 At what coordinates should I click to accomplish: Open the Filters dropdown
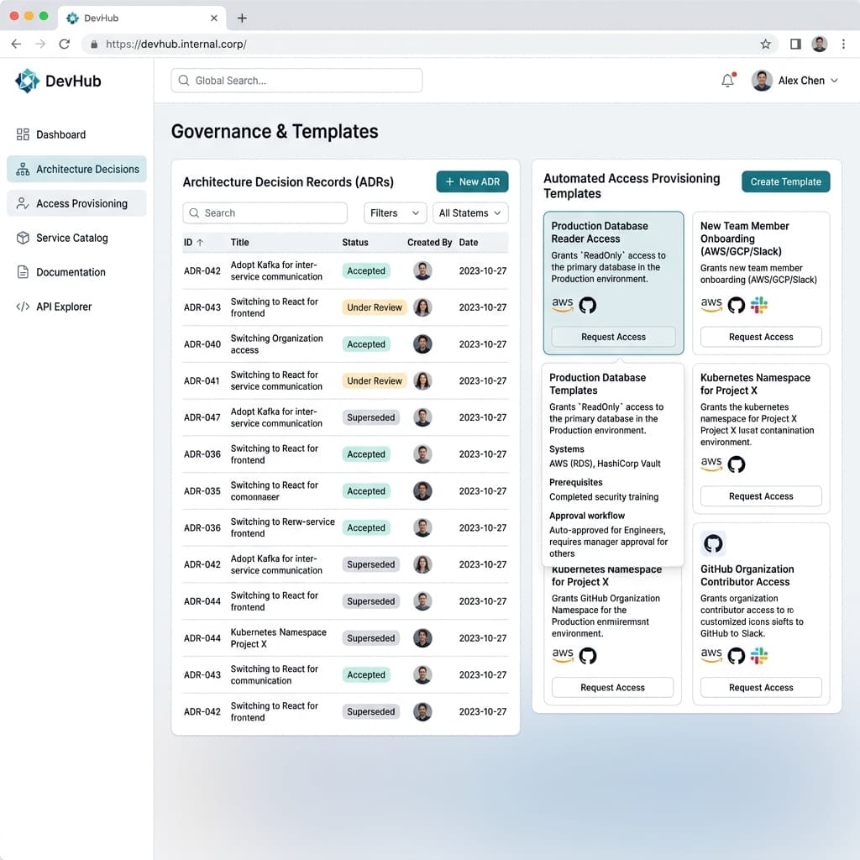394,212
